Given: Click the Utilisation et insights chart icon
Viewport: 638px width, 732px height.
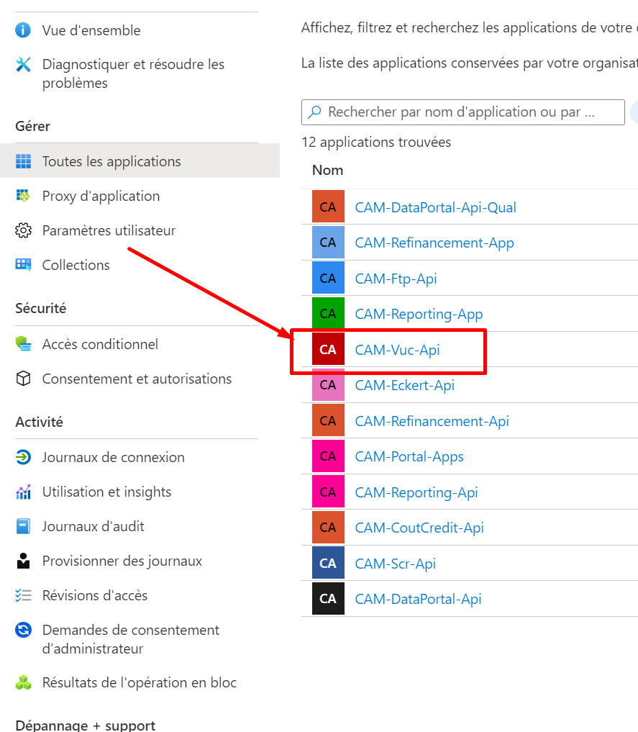Looking at the screenshot, I should coord(23,492).
